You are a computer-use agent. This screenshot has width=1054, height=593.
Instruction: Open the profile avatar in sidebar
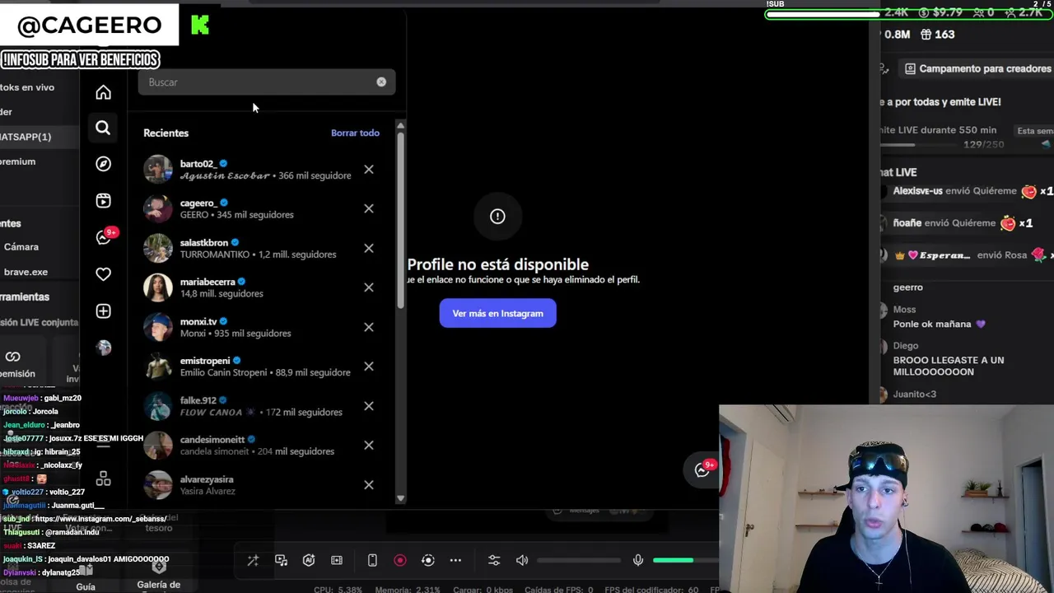(x=103, y=348)
